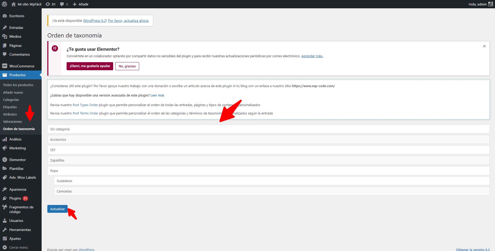Open Valoraciones submenu item
This screenshot has width=495, height=251.
pyautogui.click(x=12, y=121)
